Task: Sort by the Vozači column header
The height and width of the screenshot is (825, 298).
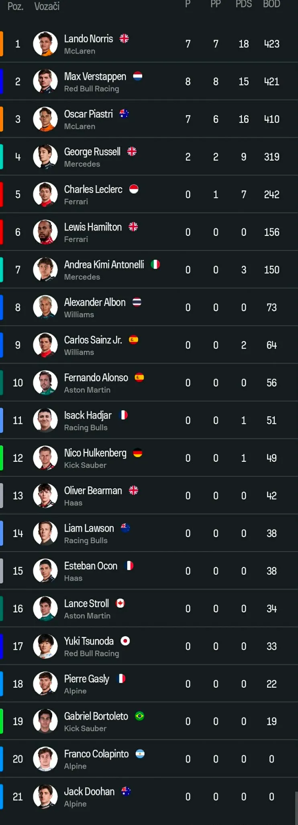Action: (x=47, y=6)
